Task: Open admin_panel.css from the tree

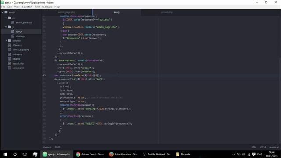Action: 24,22
